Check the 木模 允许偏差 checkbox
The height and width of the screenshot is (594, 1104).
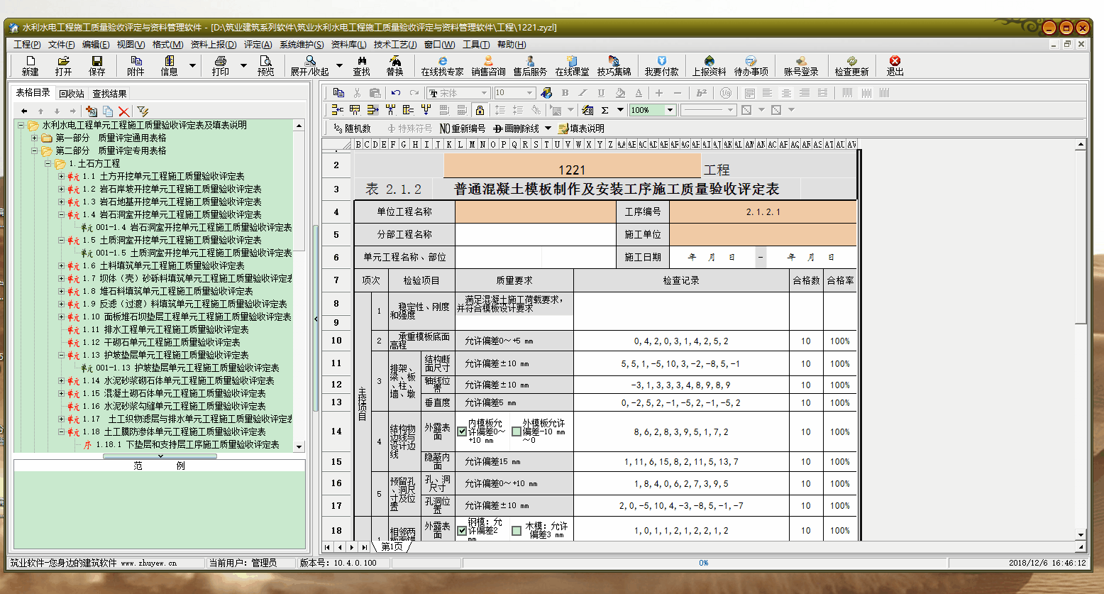point(517,530)
